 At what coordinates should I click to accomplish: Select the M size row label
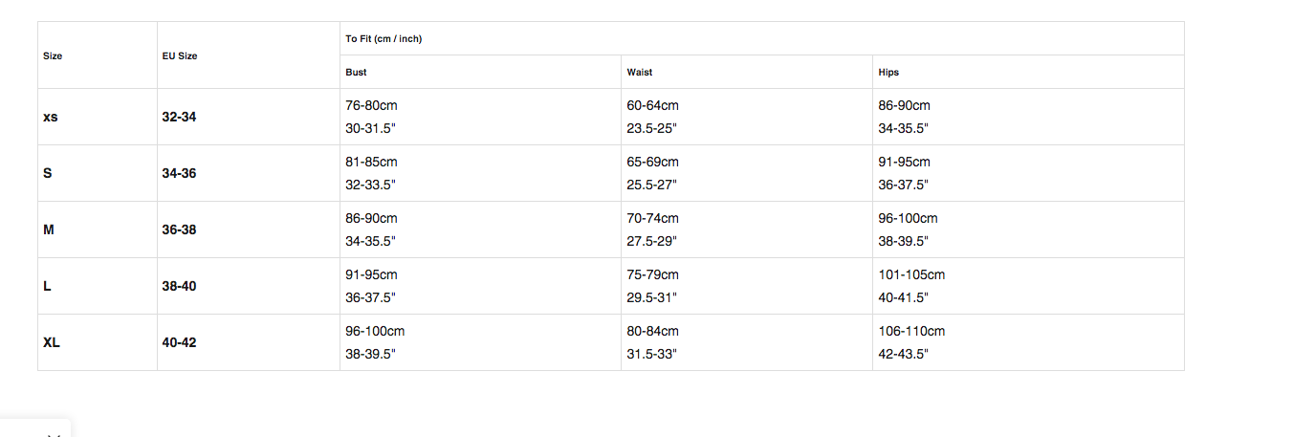click(x=49, y=229)
